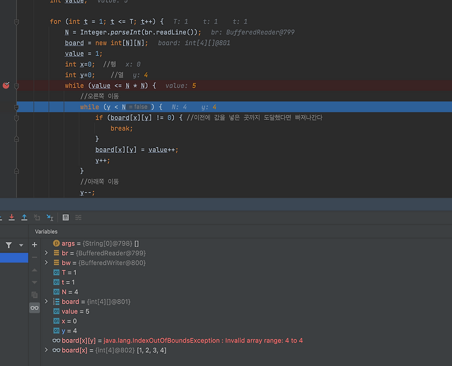452x366 pixels.
Task: Click 'board[x][y] = value++;' line
Action: click(137, 150)
